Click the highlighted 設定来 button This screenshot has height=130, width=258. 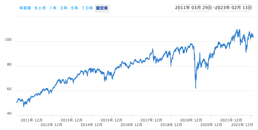pyautogui.click(x=102, y=8)
